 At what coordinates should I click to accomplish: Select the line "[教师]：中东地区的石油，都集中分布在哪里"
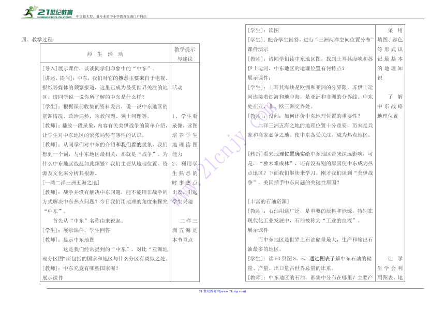(x=310, y=278)
